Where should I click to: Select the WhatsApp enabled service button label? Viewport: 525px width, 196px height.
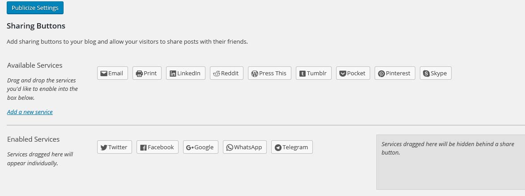pos(248,147)
